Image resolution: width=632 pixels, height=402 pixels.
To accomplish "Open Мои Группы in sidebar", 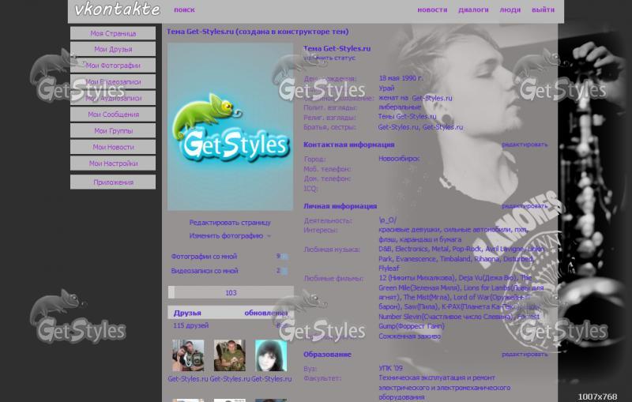I will pos(113,130).
